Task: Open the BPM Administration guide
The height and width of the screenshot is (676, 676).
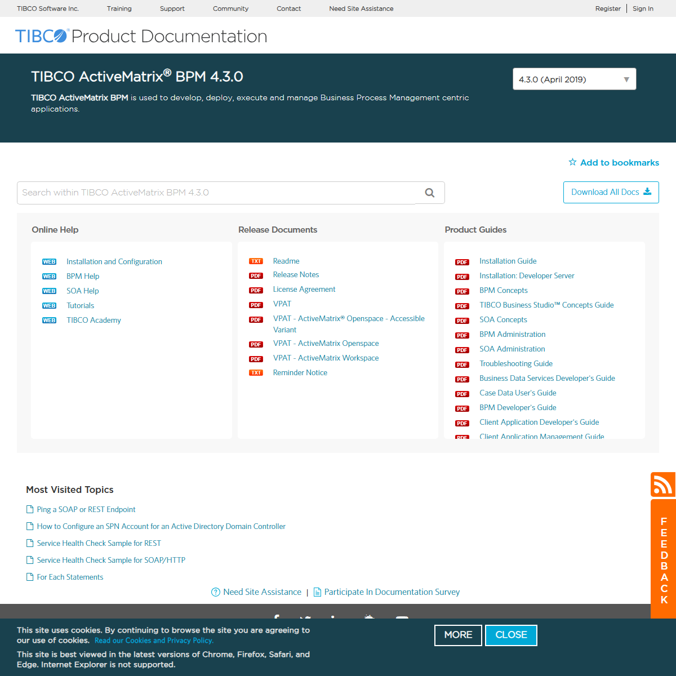Action: [x=512, y=334]
